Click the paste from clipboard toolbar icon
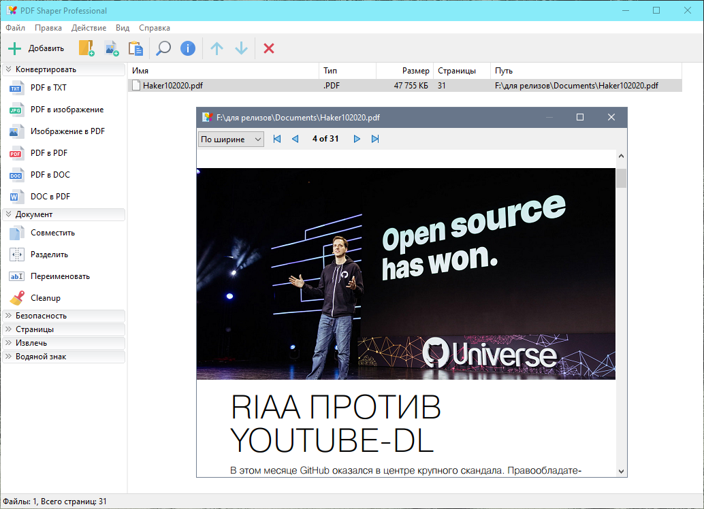Viewport: 704px width, 509px height. tap(135, 48)
